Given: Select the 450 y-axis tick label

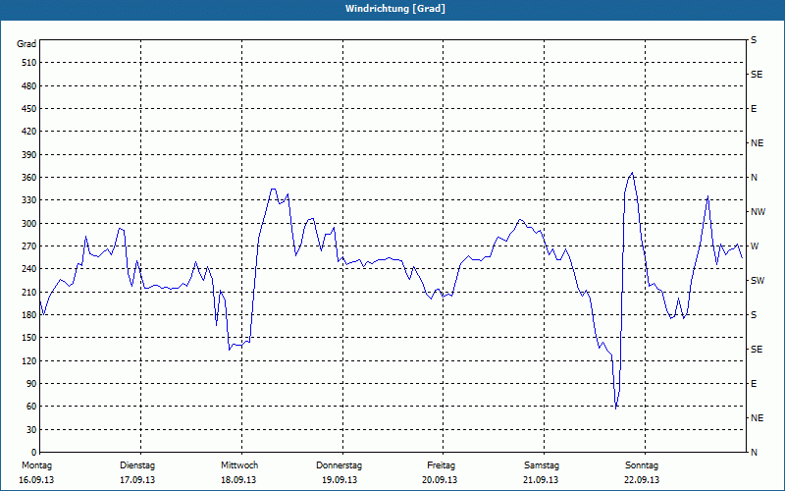Looking at the screenshot, I should [x=29, y=109].
